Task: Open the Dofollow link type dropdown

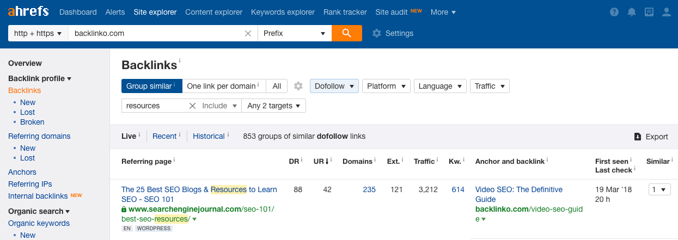Action: coord(334,86)
